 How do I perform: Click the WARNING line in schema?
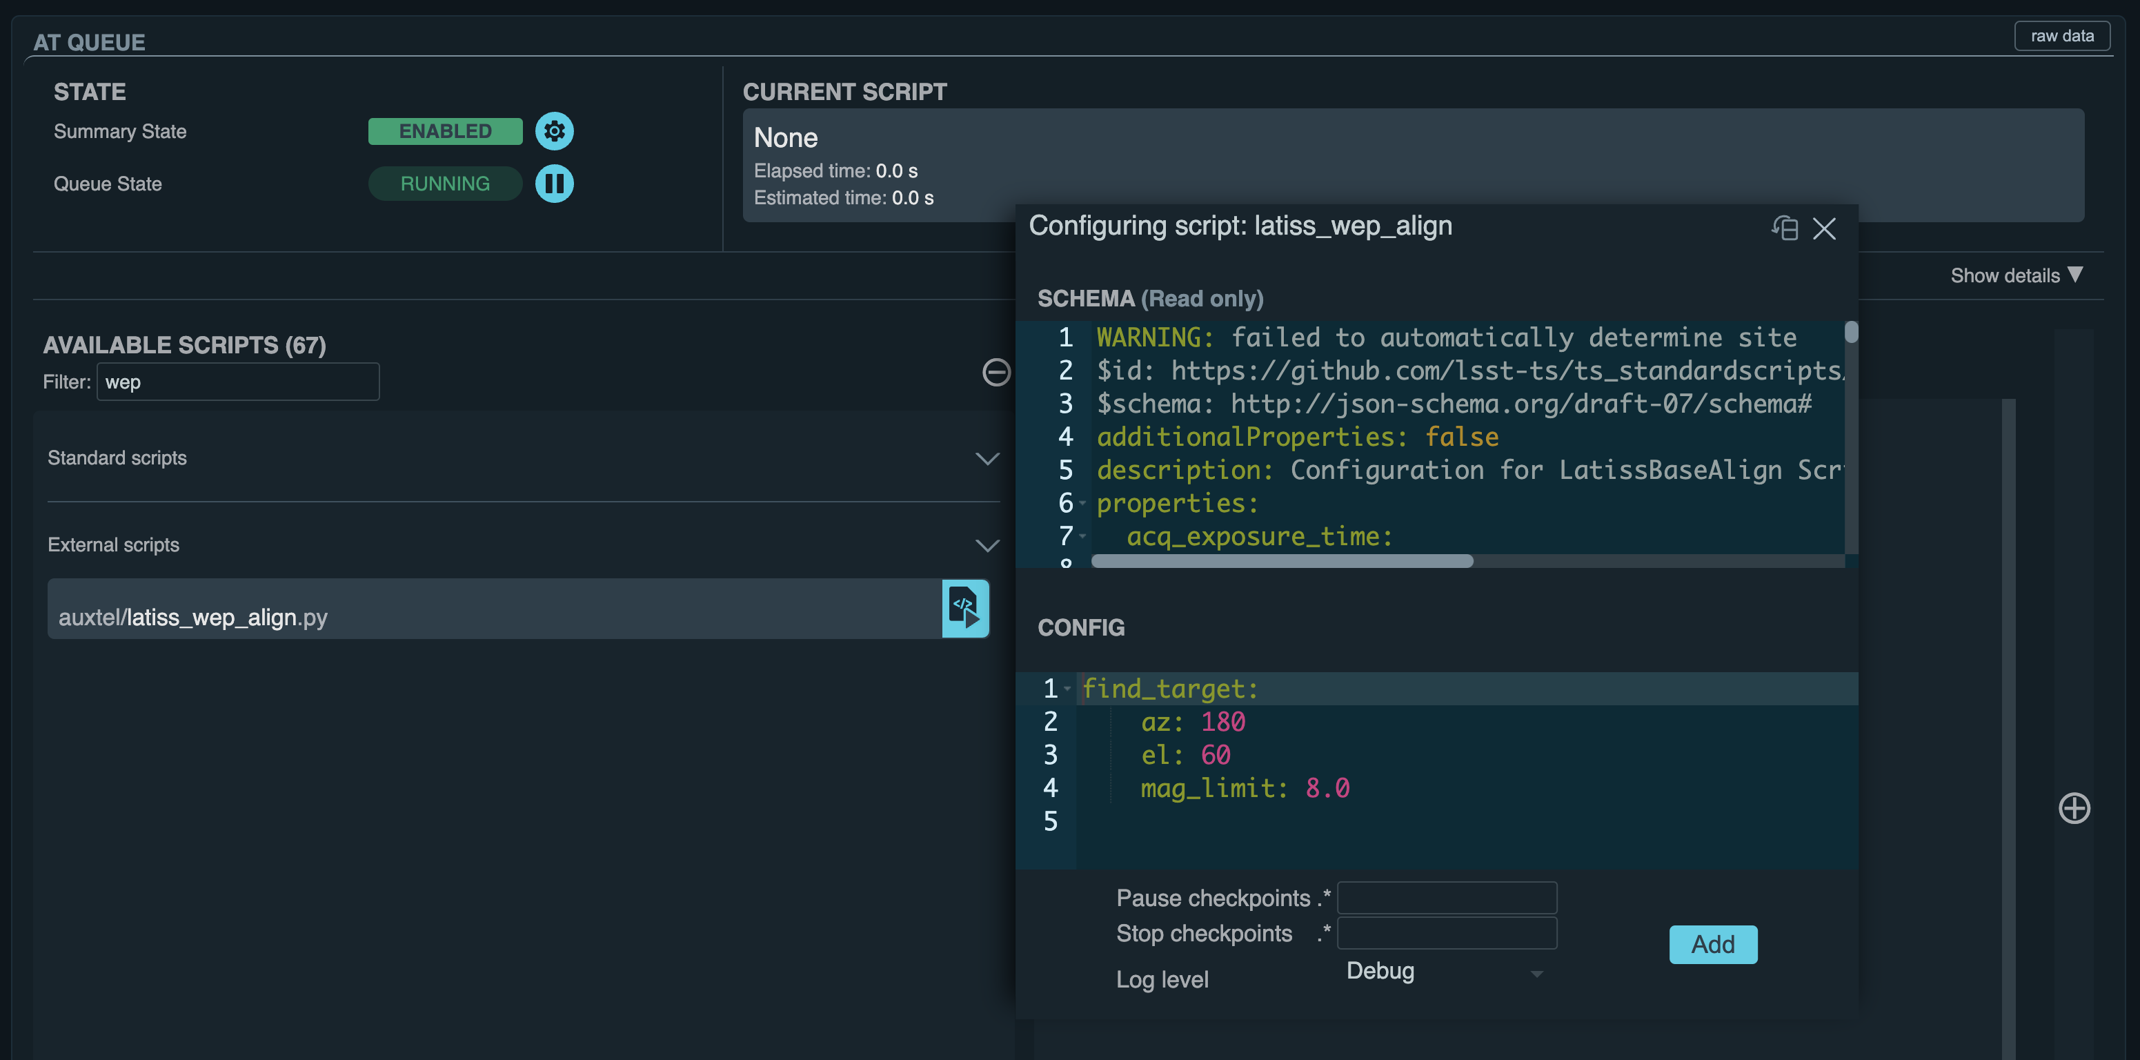click(1446, 337)
